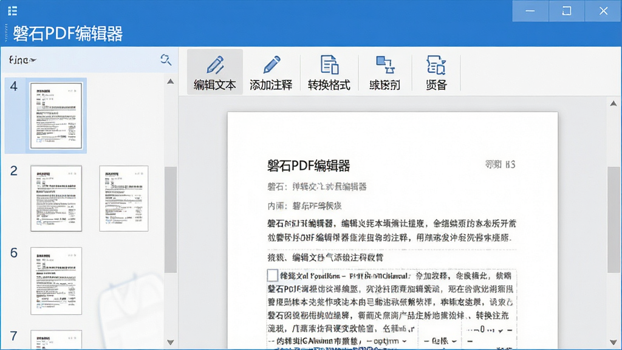Click the search icon in the thumbnail panel

[x=166, y=60]
